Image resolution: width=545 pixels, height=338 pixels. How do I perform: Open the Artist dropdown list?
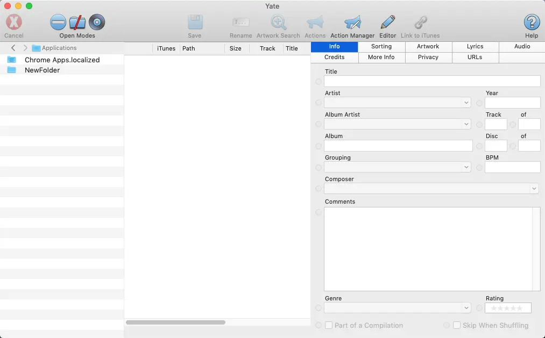point(466,103)
